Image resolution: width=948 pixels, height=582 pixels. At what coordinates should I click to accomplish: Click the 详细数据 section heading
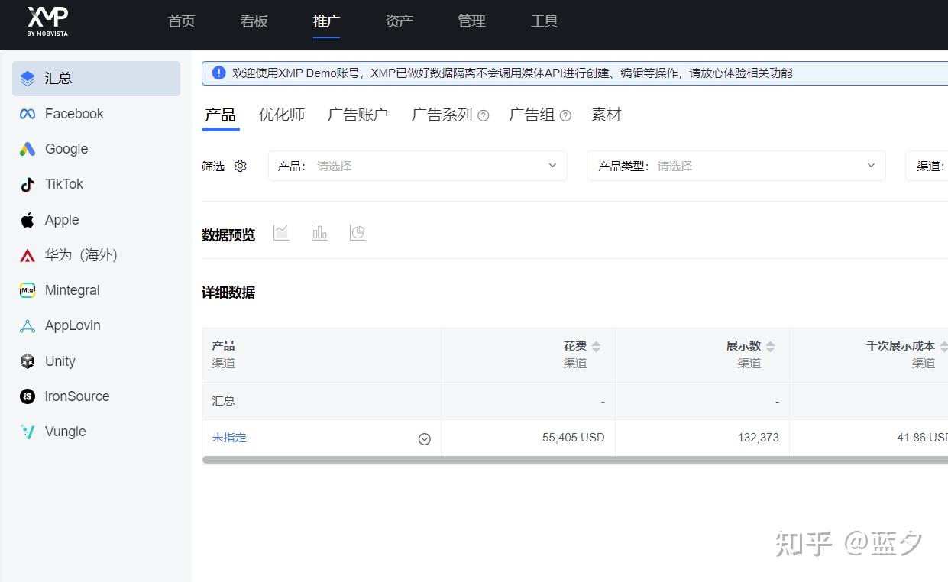click(228, 293)
